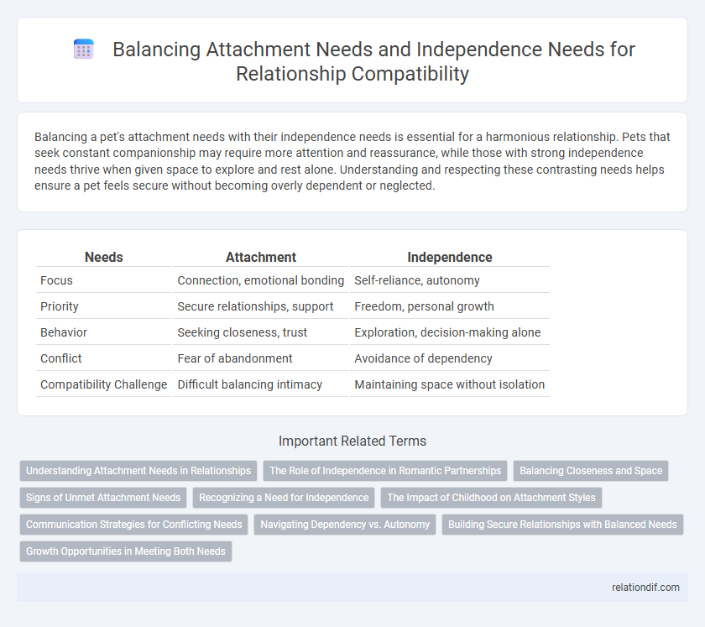Select the Balancing Closeness and Space tag
Image resolution: width=705 pixels, height=627 pixels.
pyautogui.click(x=591, y=471)
